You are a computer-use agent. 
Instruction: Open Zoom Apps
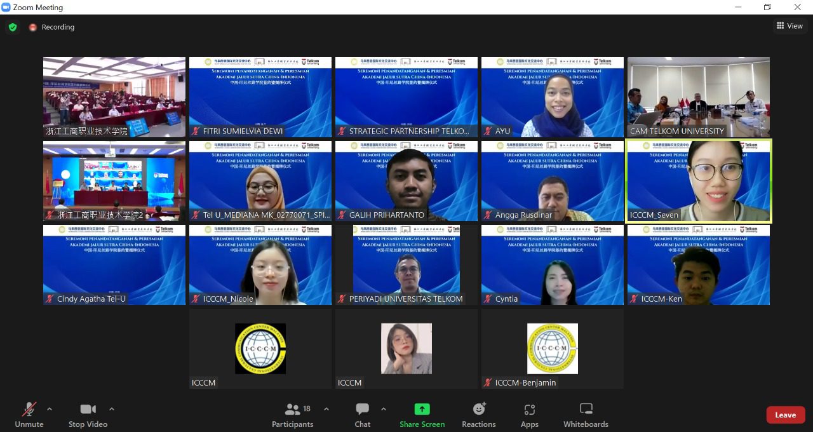point(530,415)
